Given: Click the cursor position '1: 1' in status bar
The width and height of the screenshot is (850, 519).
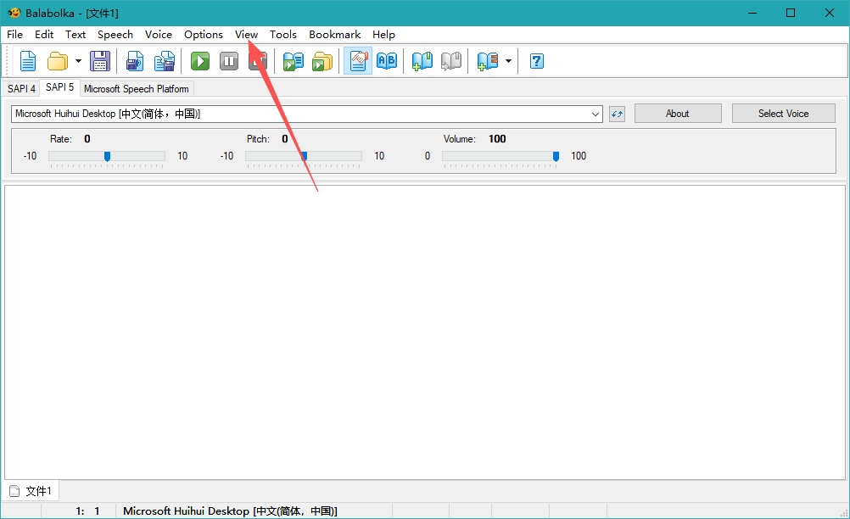Looking at the screenshot, I should 88,511.
